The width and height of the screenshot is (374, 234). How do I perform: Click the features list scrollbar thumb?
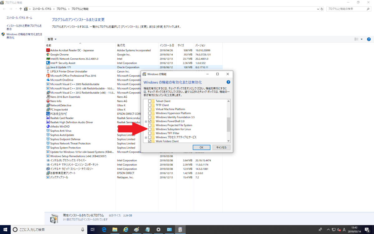(x=228, y=124)
